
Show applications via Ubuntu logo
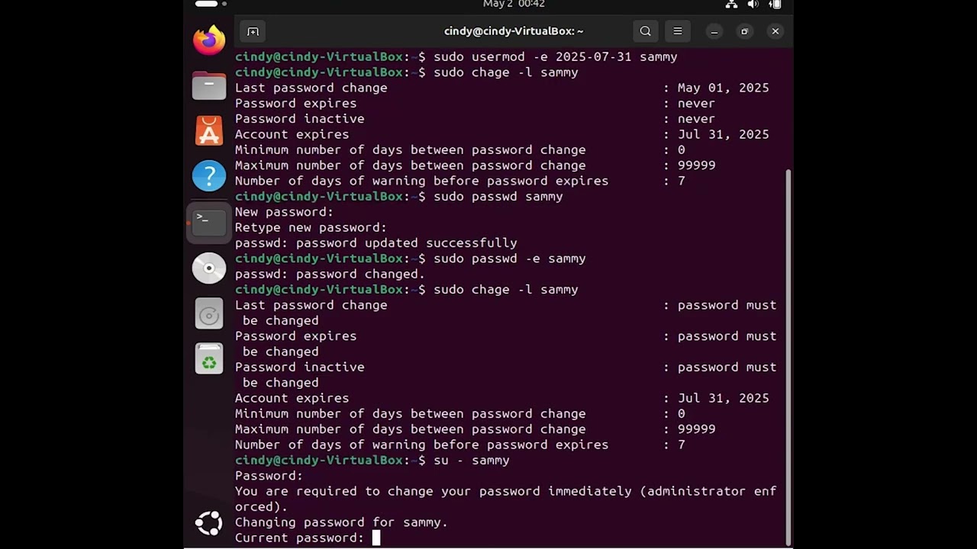208,523
